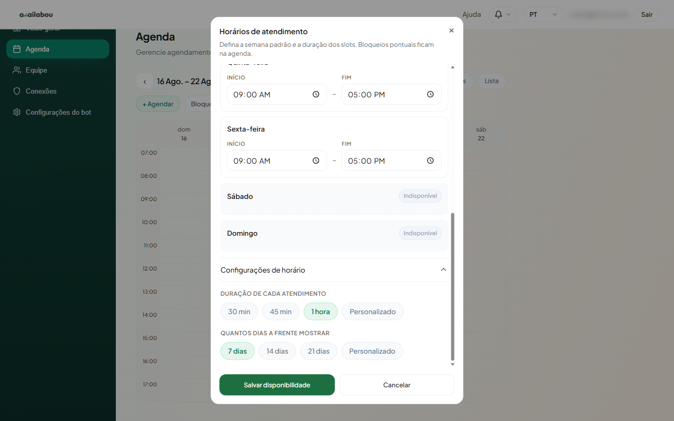This screenshot has height=421, width=674.
Task: Open clock picker for Quinta-feira fim
Action: (430, 94)
